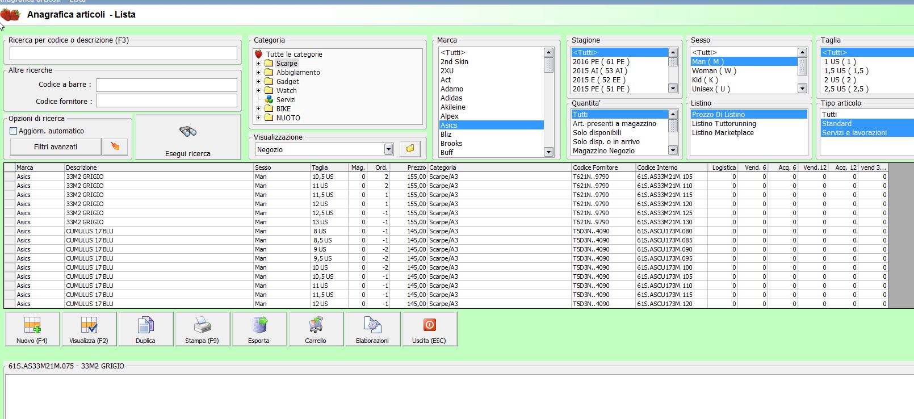This screenshot has width=914, height=419.
Task: Select Tutti in Tipo articolo
Action: pyautogui.click(x=867, y=115)
